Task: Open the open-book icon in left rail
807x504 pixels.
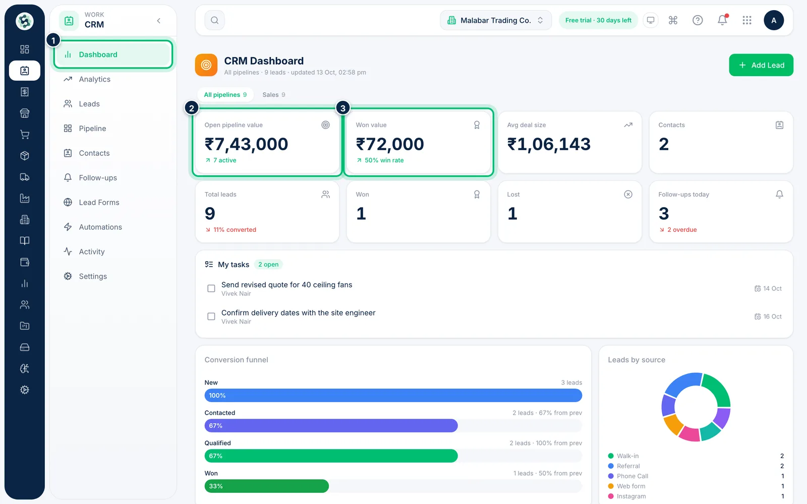Action: click(x=24, y=241)
